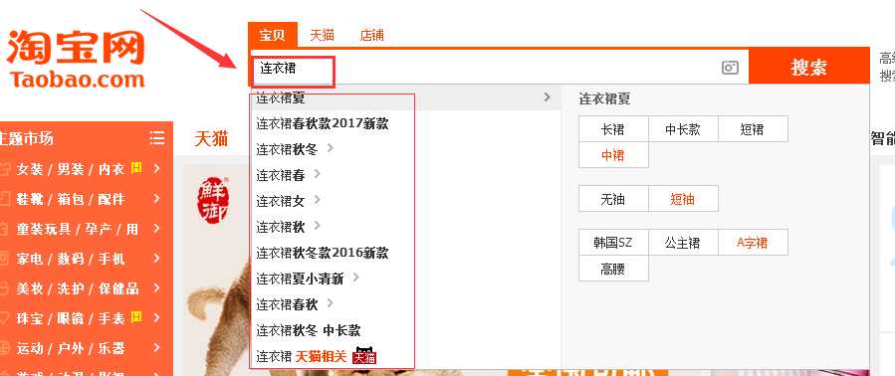Select the 高腰 filter
The width and height of the screenshot is (895, 376).
click(613, 269)
